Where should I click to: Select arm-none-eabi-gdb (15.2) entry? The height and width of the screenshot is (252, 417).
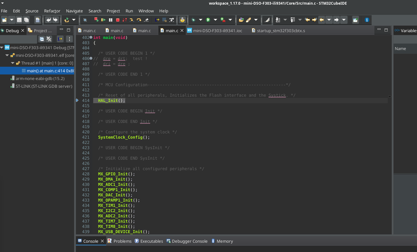coord(40,79)
